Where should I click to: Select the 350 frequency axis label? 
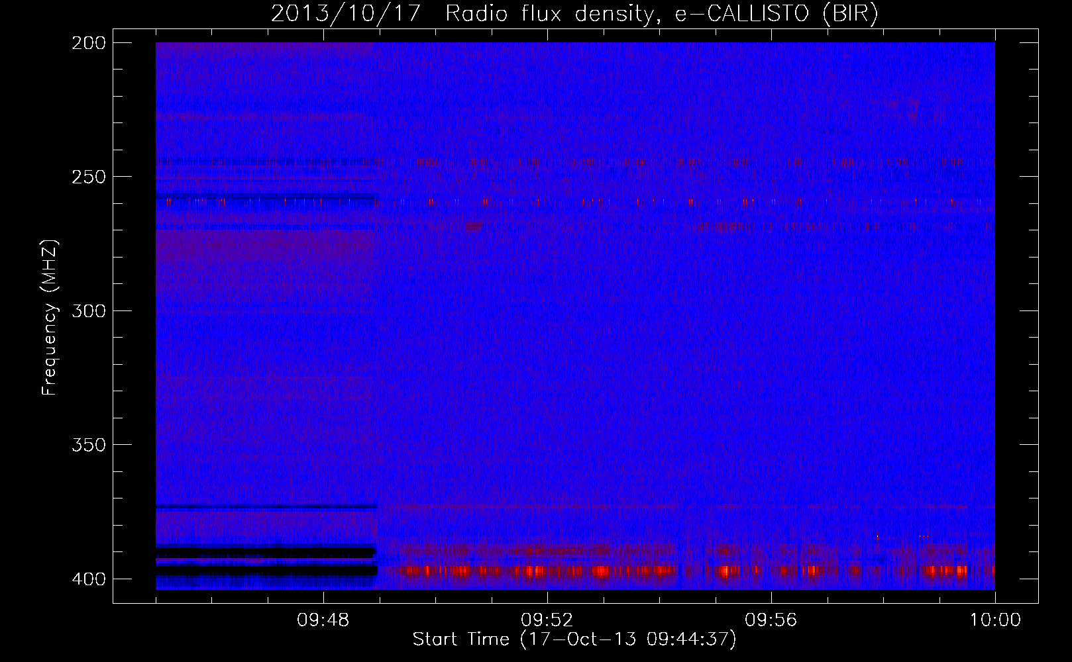tap(88, 445)
